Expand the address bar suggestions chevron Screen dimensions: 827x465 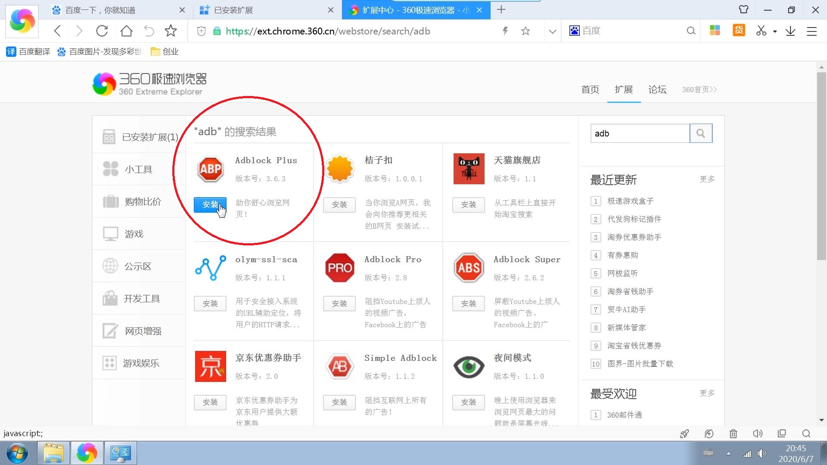552,31
